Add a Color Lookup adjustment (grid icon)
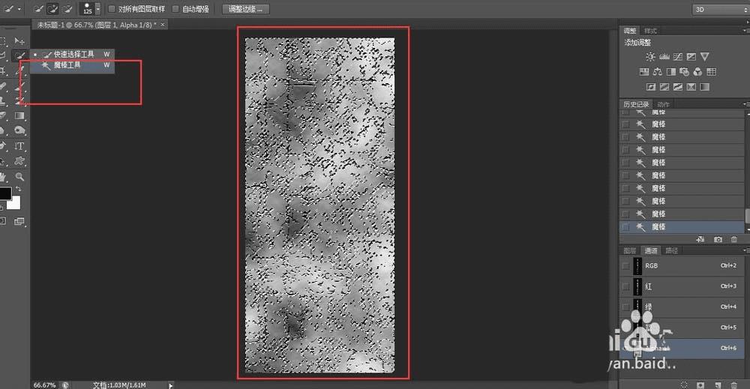Image resolution: width=750 pixels, height=389 pixels. tap(711, 72)
